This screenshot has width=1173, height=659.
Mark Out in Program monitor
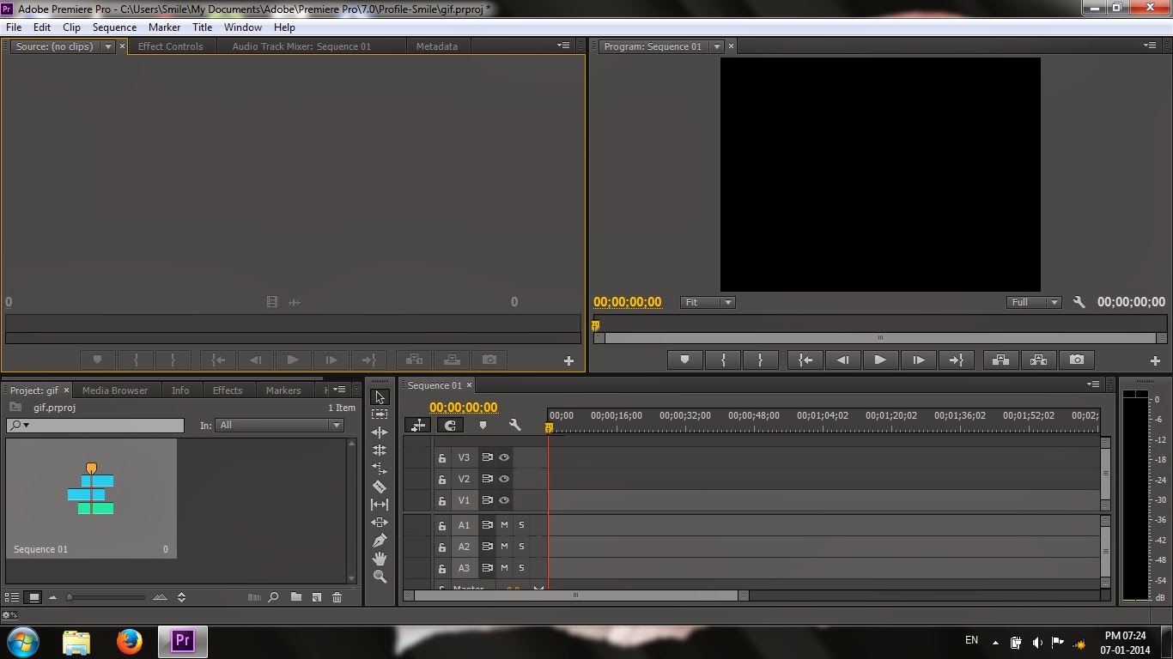(760, 360)
